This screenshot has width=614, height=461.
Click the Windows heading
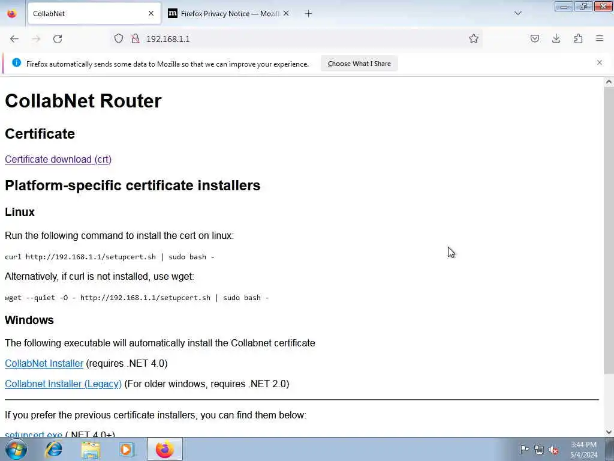click(x=29, y=320)
